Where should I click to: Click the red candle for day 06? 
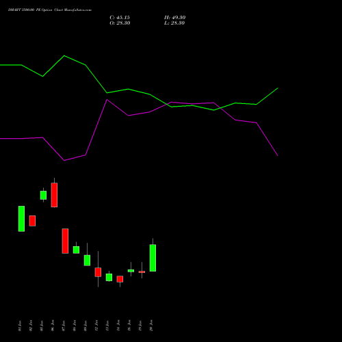[x=54, y=195]
